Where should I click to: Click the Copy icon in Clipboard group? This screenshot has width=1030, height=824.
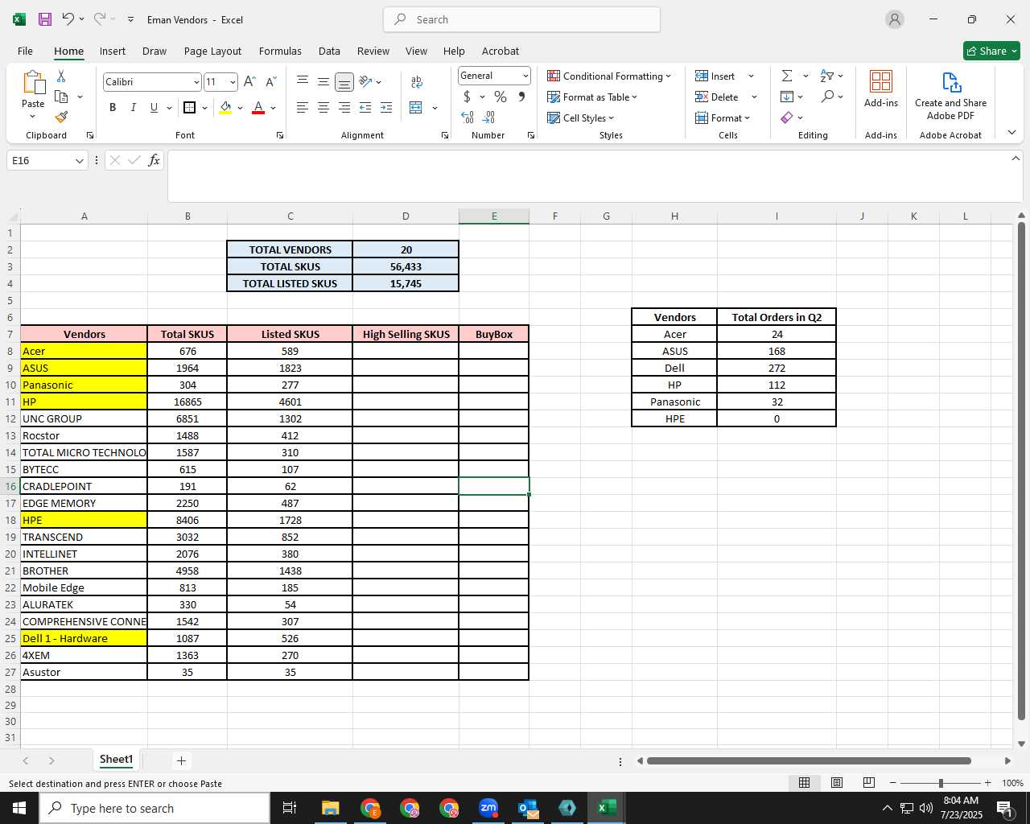(x=61, y=97)
